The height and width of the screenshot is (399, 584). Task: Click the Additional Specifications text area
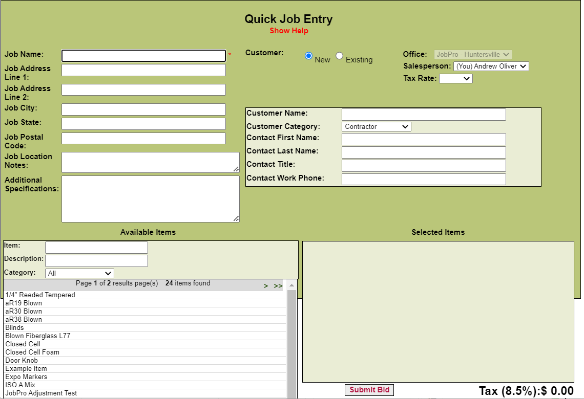(x=150, y=199)
